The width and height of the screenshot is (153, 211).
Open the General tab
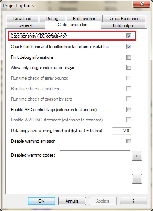tap(25, 25)
